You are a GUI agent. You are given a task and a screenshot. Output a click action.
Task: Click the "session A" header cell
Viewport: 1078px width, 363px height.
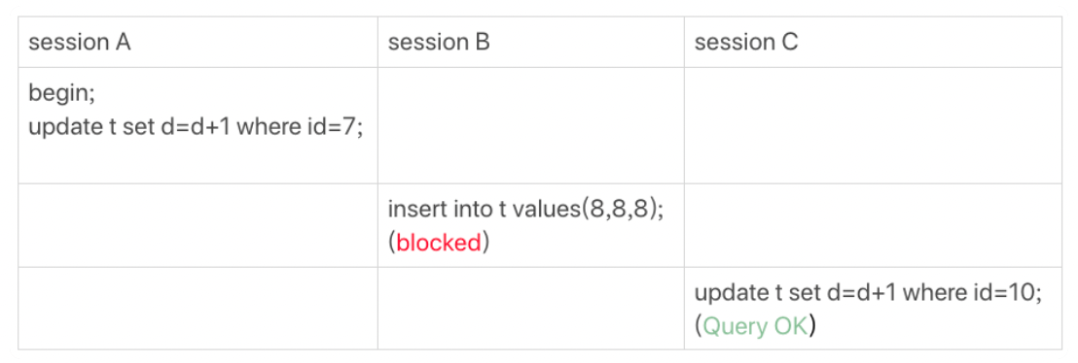(198, 42)
